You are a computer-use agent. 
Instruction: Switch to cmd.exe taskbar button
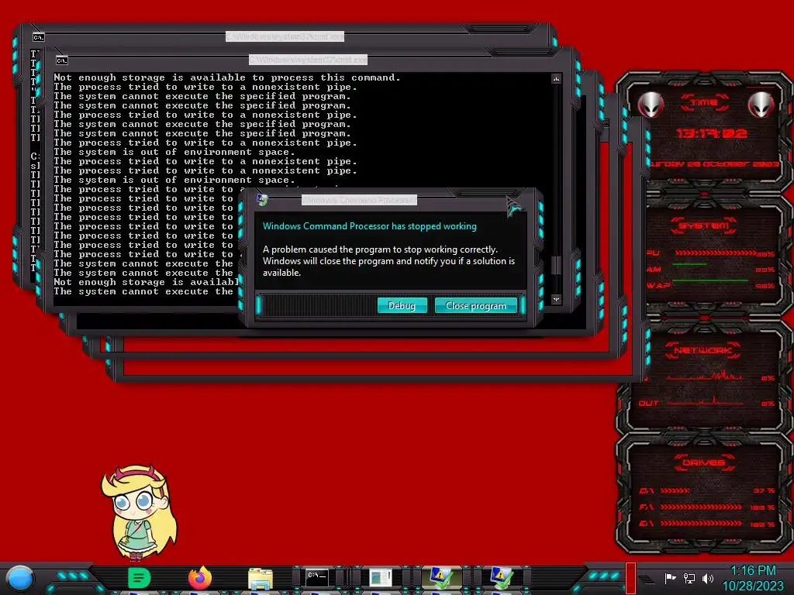click(317, 577)
